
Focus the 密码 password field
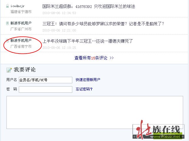tap(46, 89)
